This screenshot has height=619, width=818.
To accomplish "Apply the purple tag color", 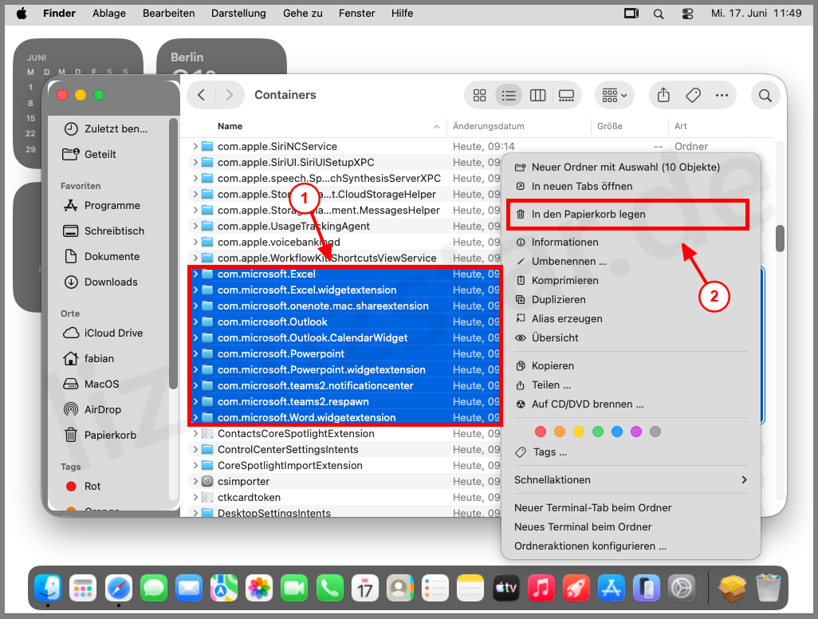I will coord(636,432).
